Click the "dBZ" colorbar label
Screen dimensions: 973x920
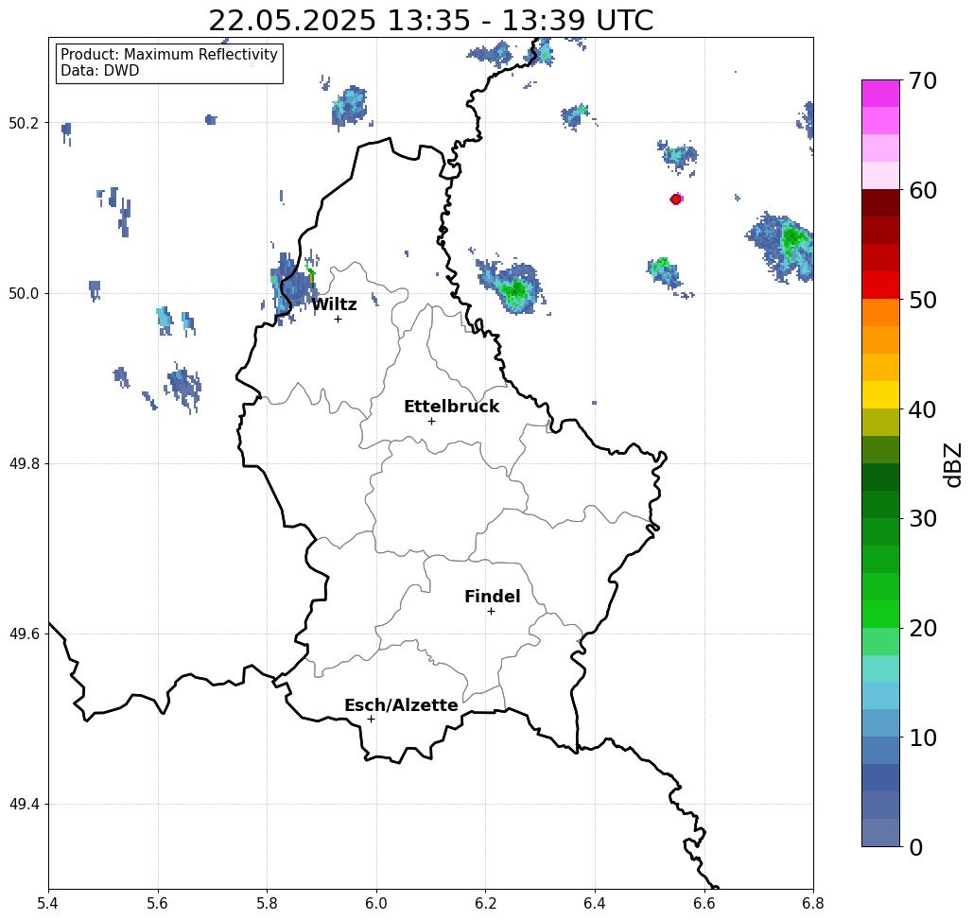pyautogui.click(x=953, y=465)
